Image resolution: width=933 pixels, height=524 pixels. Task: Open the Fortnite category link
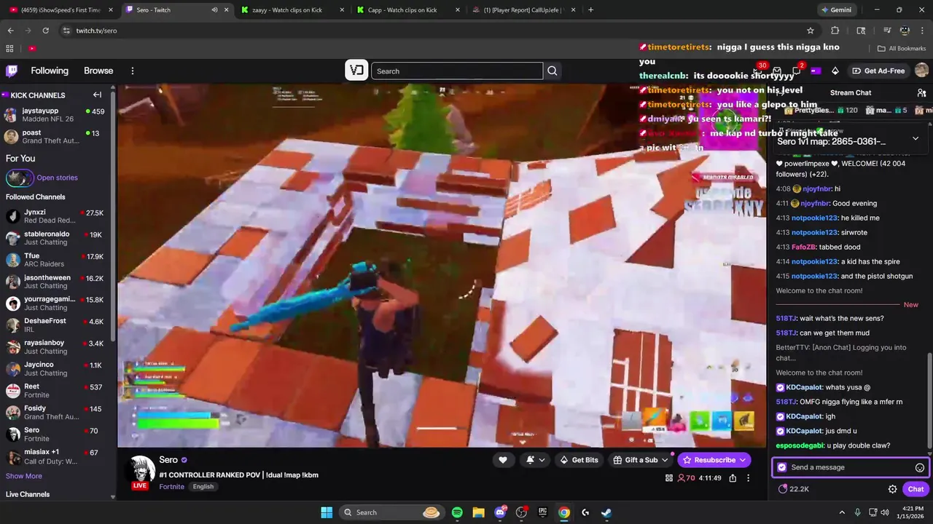[x=172, y=486]
